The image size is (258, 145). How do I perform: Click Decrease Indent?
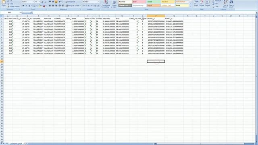[60, 6]
